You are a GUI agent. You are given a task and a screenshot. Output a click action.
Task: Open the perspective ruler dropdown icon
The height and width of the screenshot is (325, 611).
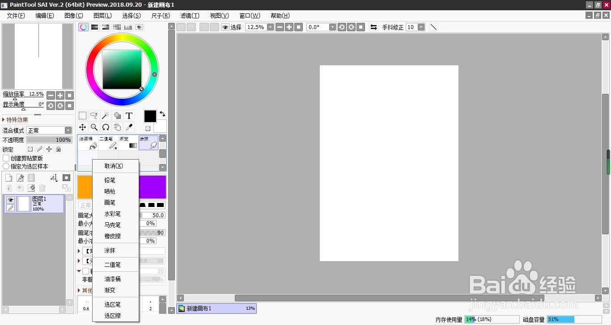click(54, 178)
